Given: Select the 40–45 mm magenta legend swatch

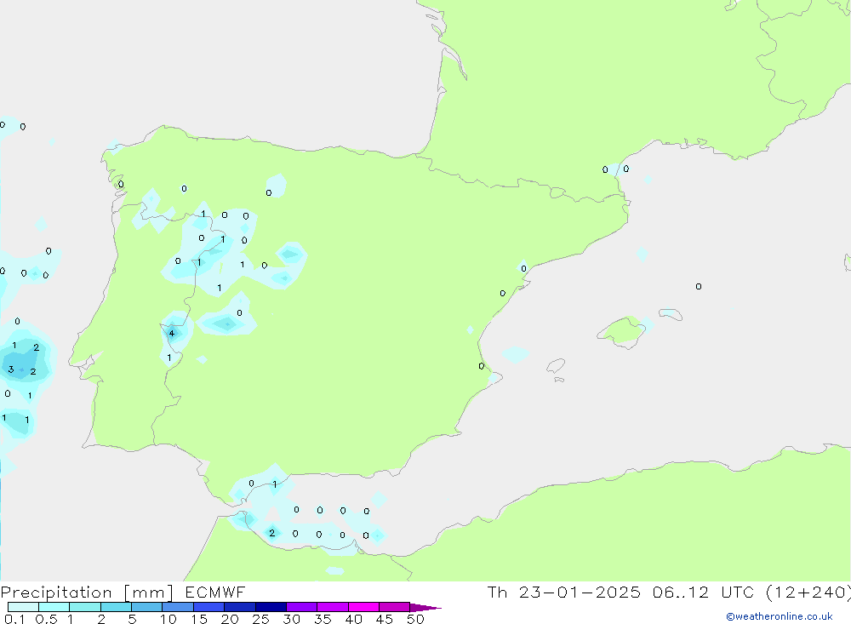Looking at the screenshot, I should [363, 607].
